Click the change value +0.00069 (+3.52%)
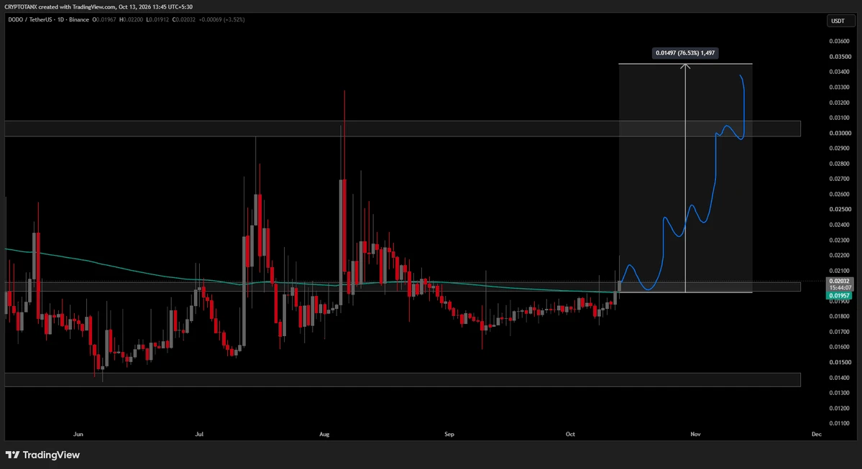This screenshot has height=469, width=862. pyautogui.click(x=221, y=20)
